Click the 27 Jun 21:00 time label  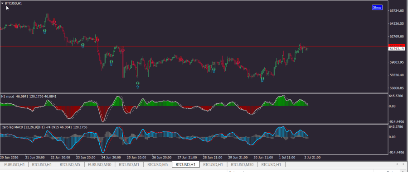point(187,157)
